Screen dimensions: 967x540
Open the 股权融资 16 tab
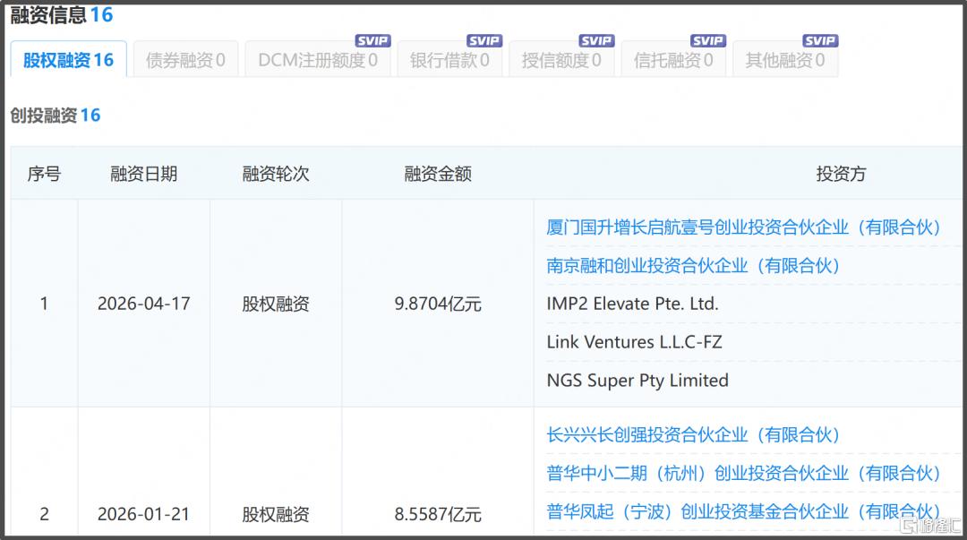[x=68, y=60]
